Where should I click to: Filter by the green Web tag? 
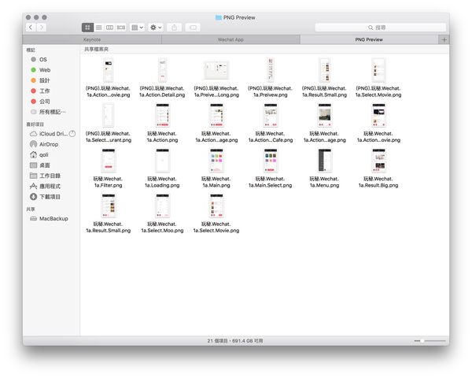[45, 70]
